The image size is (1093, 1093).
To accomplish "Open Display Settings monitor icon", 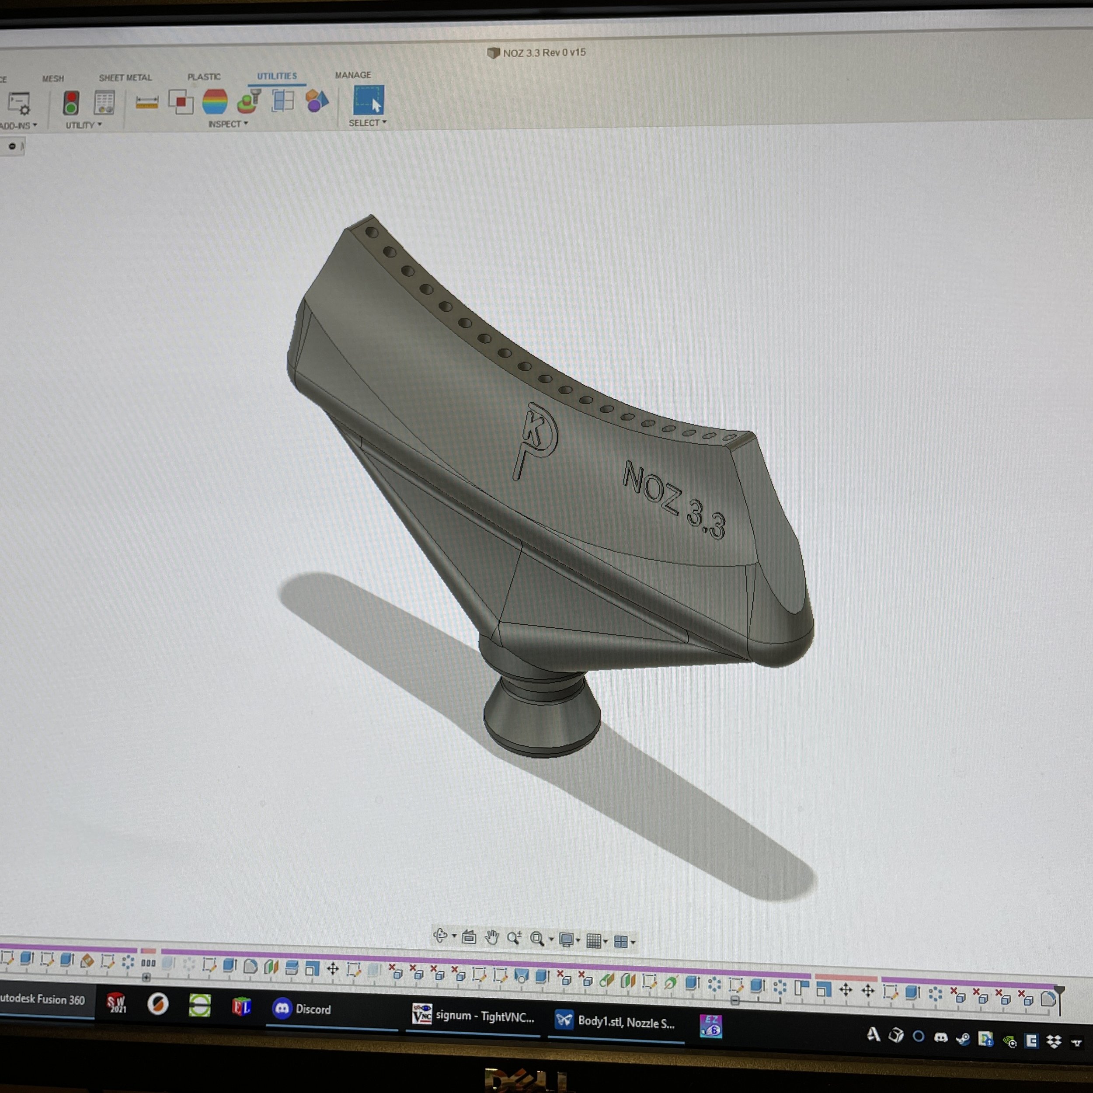I will [x=566, y=940].
